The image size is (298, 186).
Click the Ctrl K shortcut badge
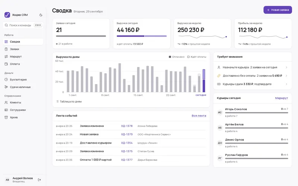point(38,25)
